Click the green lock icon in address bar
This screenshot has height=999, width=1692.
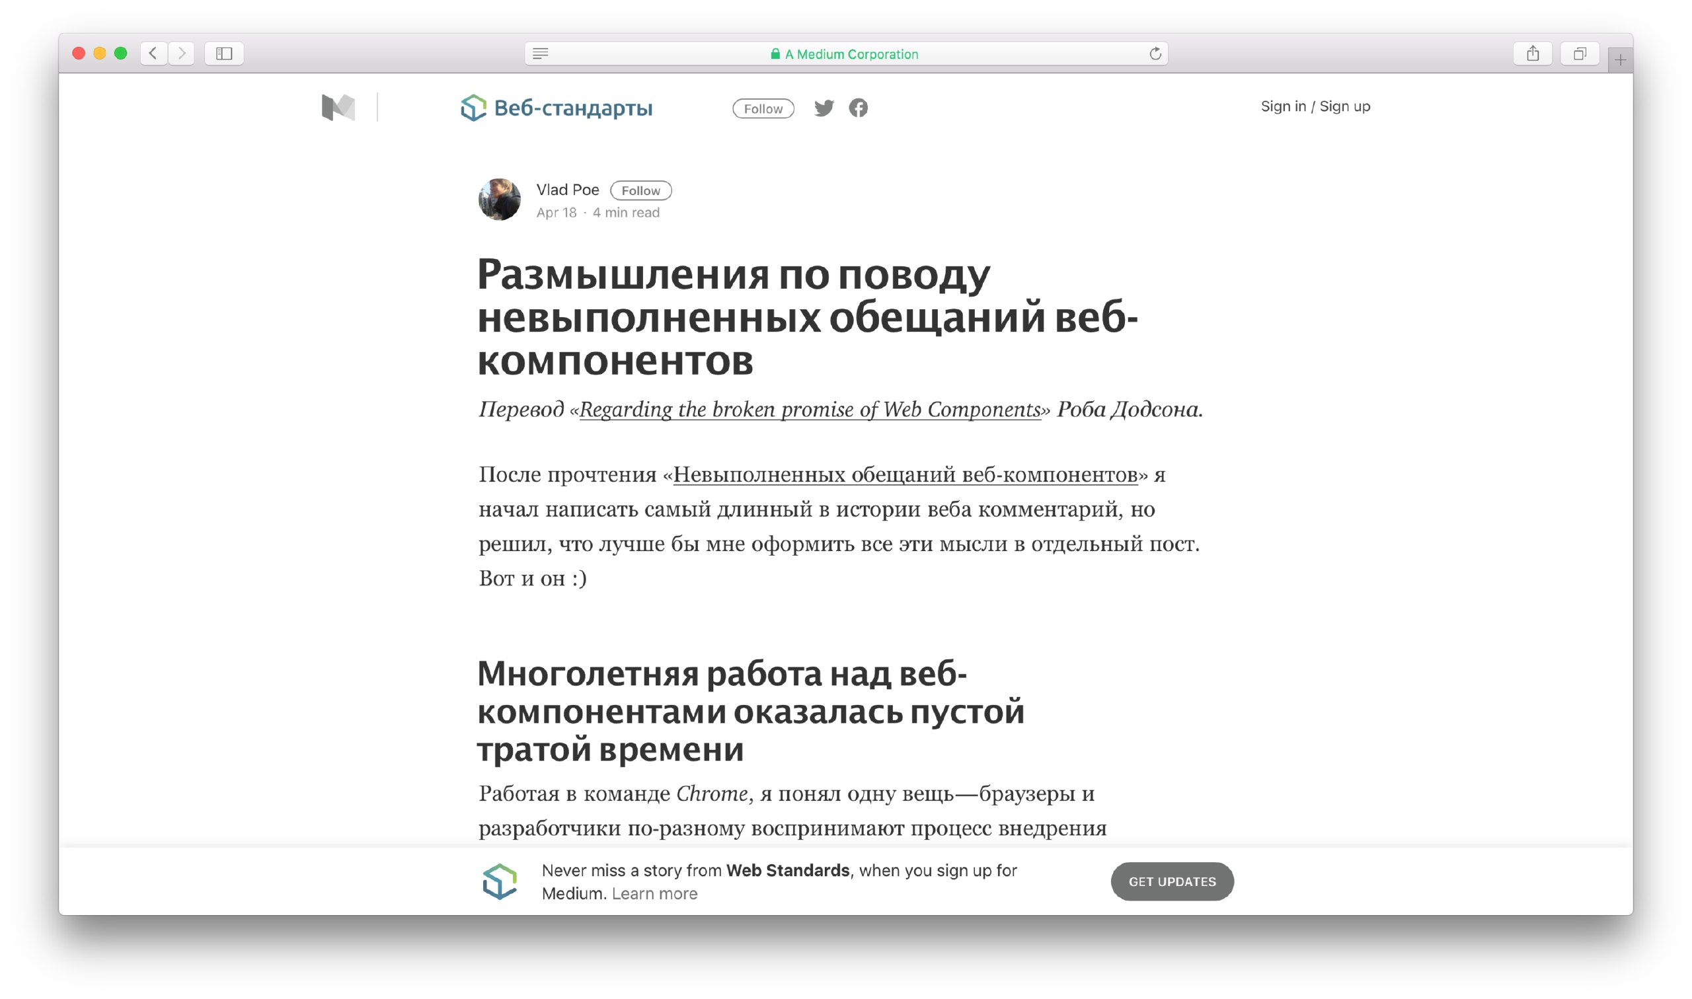click(776, 54)
